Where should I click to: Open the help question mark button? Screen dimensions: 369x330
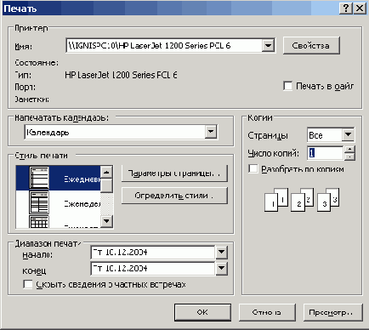tap(346, 9)
